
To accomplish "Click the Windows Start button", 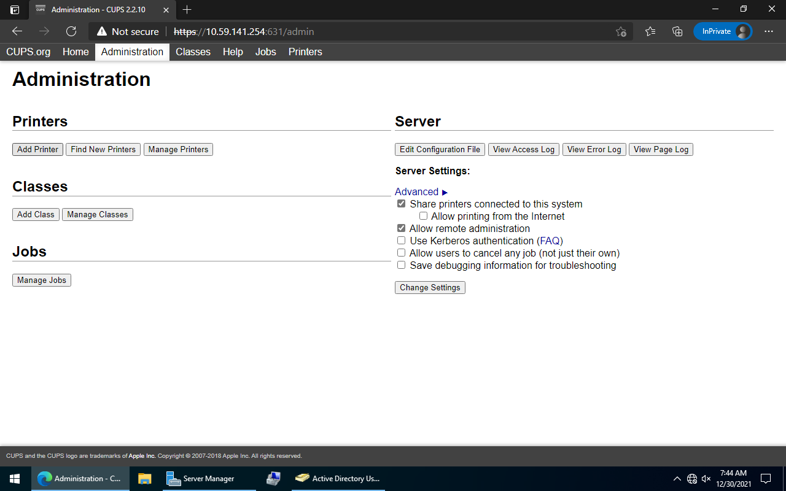I will click(x=15, y=479).
